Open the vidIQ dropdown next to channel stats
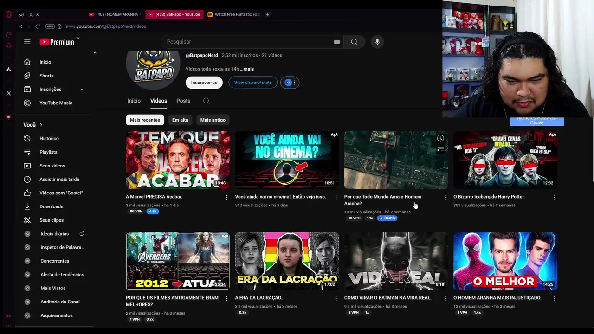 coord(290,83)
